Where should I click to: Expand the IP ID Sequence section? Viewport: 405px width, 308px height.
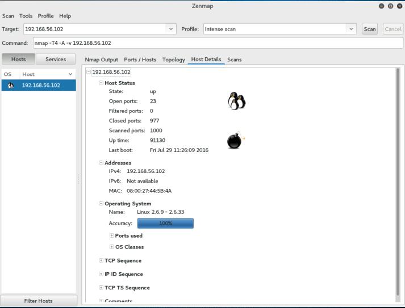(101, 274)
